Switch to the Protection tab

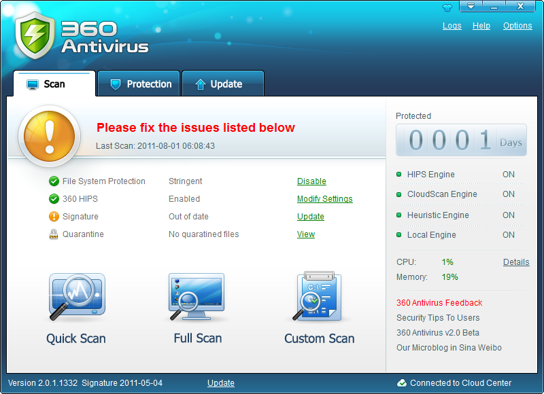pos(139,84)
